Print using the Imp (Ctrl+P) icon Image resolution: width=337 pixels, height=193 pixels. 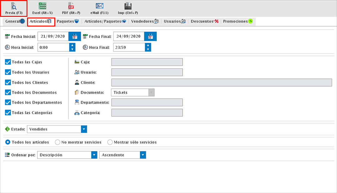click(x=128, y=6)
